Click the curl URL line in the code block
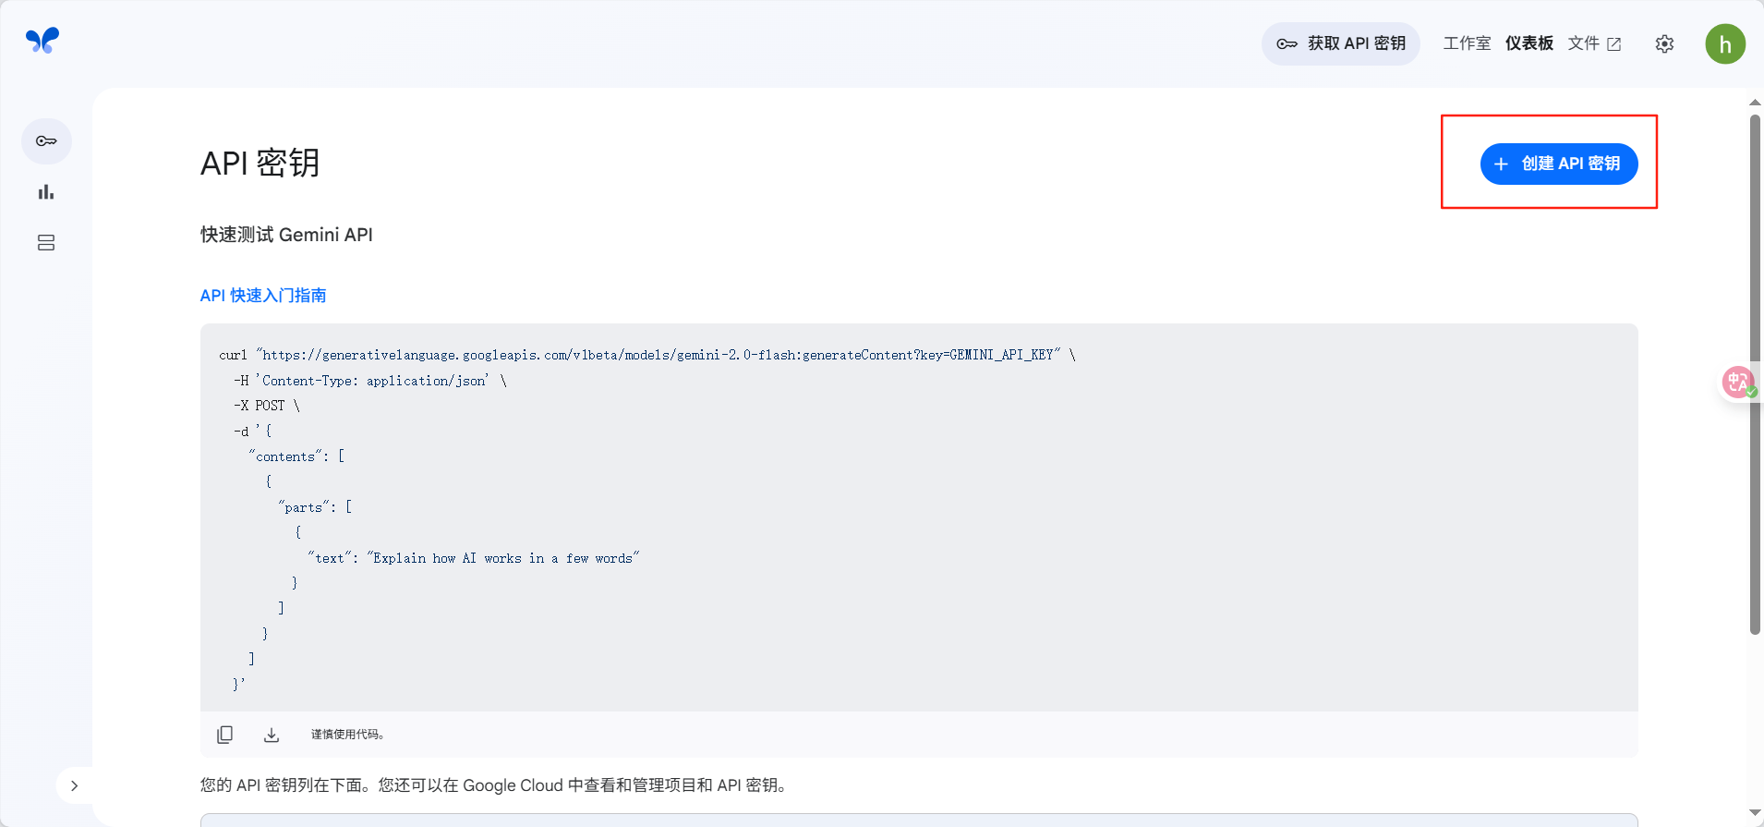 tap(647, 355)
